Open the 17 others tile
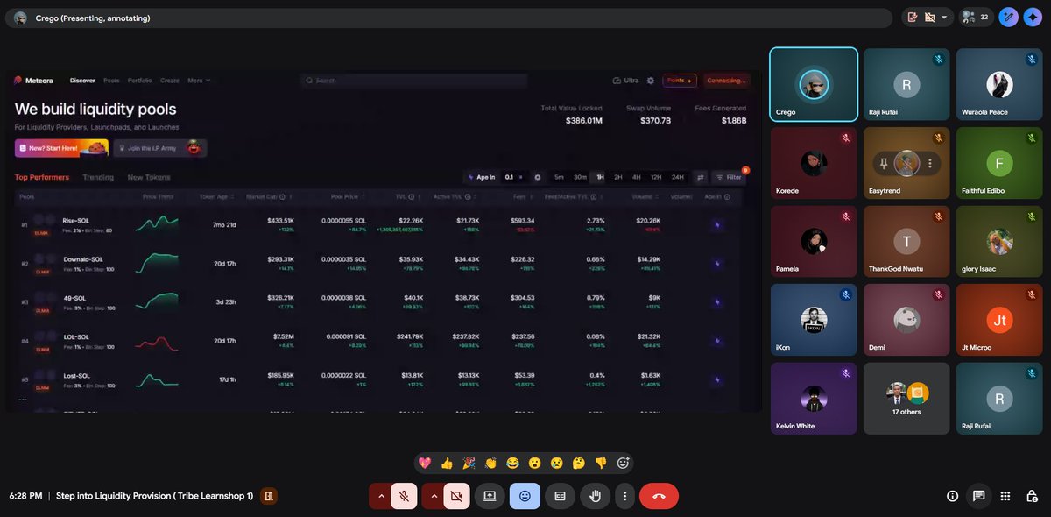 (x=906, y=399)
